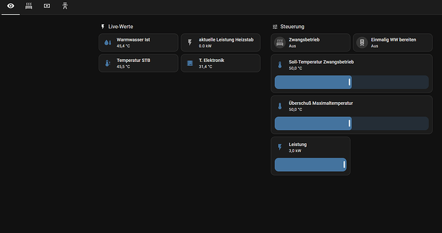Click the T. Elektronik chip icon
The width and height of the screenshot is (442, 233).
[190, 63]
